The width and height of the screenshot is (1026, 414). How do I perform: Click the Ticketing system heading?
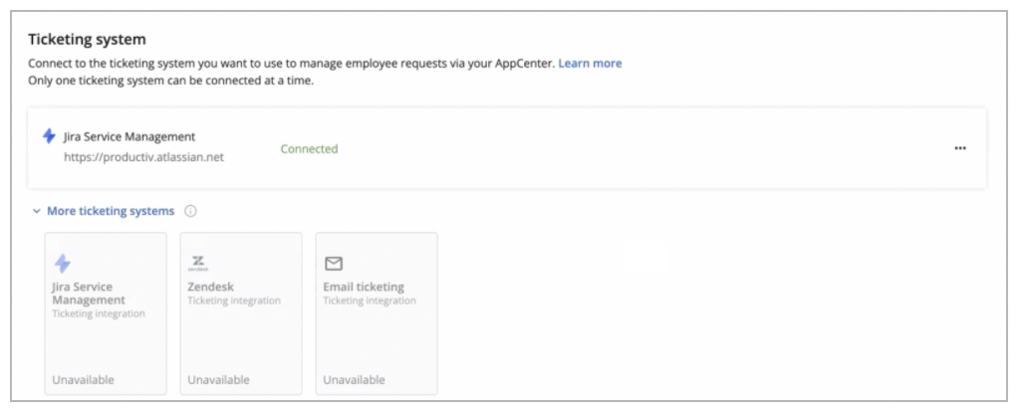click(87, 39)
